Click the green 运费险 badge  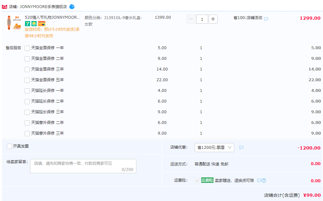coord(207,180)
